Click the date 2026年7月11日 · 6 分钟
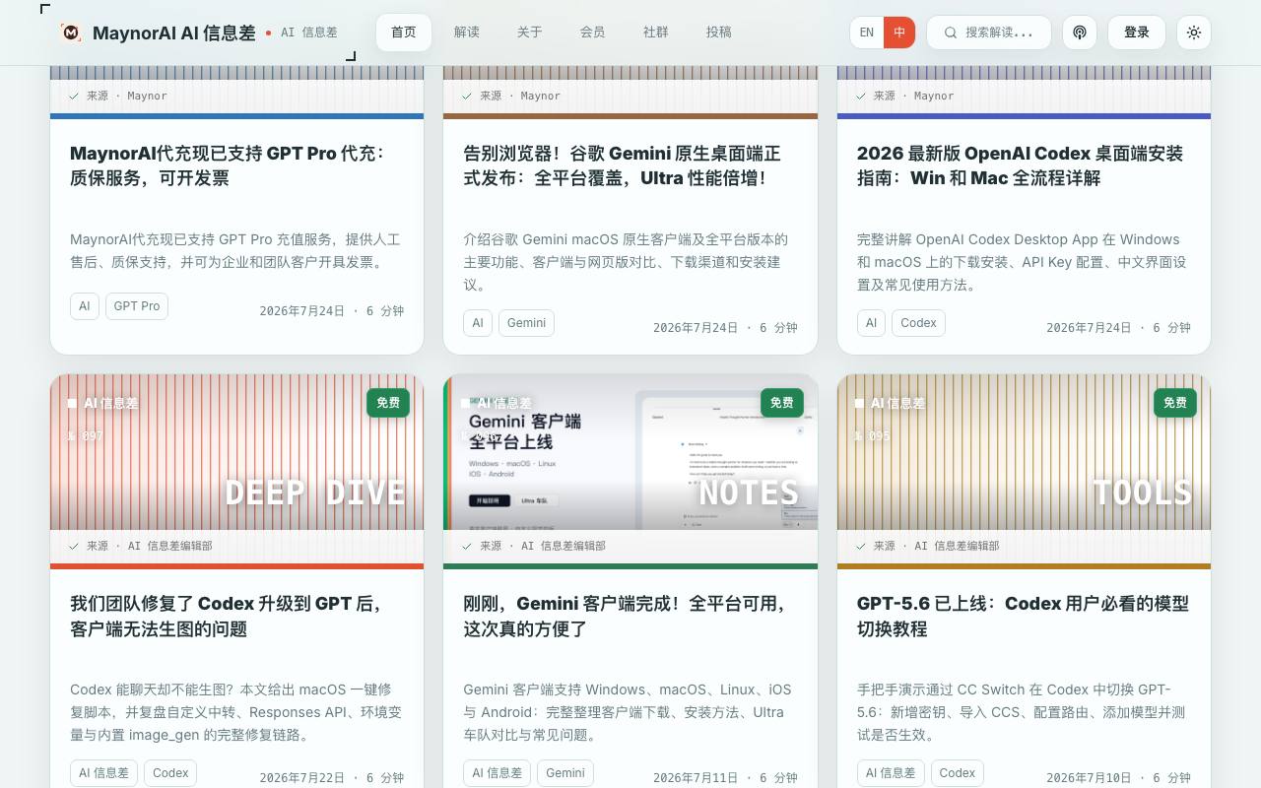 pyautogui.click(x=725, y=777)
